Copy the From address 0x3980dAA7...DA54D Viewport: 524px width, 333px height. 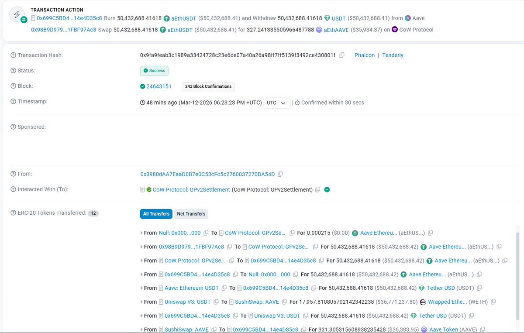(280, 174)
